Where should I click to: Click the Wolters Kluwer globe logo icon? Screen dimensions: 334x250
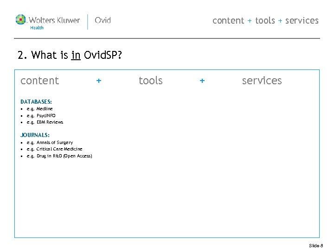(21, 19)
